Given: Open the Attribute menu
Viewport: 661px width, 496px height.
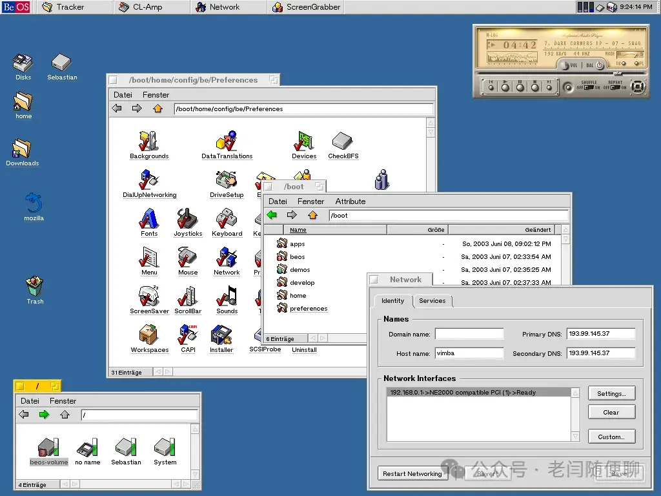Looking at the screenshot, I should (x=351, y=201).
